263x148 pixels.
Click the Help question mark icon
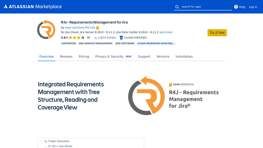click(x=236, y=7)
